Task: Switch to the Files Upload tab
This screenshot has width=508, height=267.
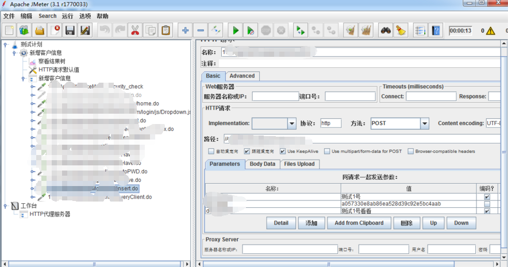Action: tap(299, 164)
